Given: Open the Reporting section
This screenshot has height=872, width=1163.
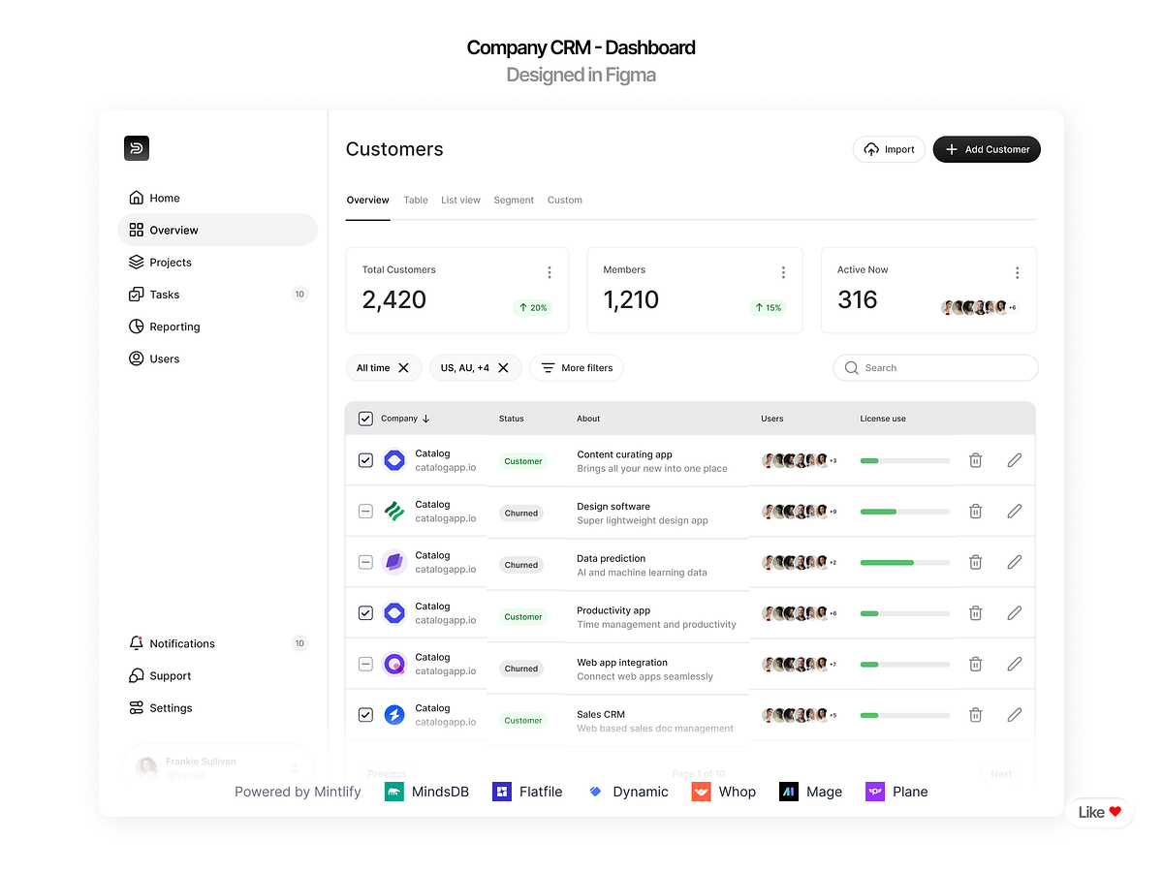Looking at the screenshot, I should (x=136, y=327).
